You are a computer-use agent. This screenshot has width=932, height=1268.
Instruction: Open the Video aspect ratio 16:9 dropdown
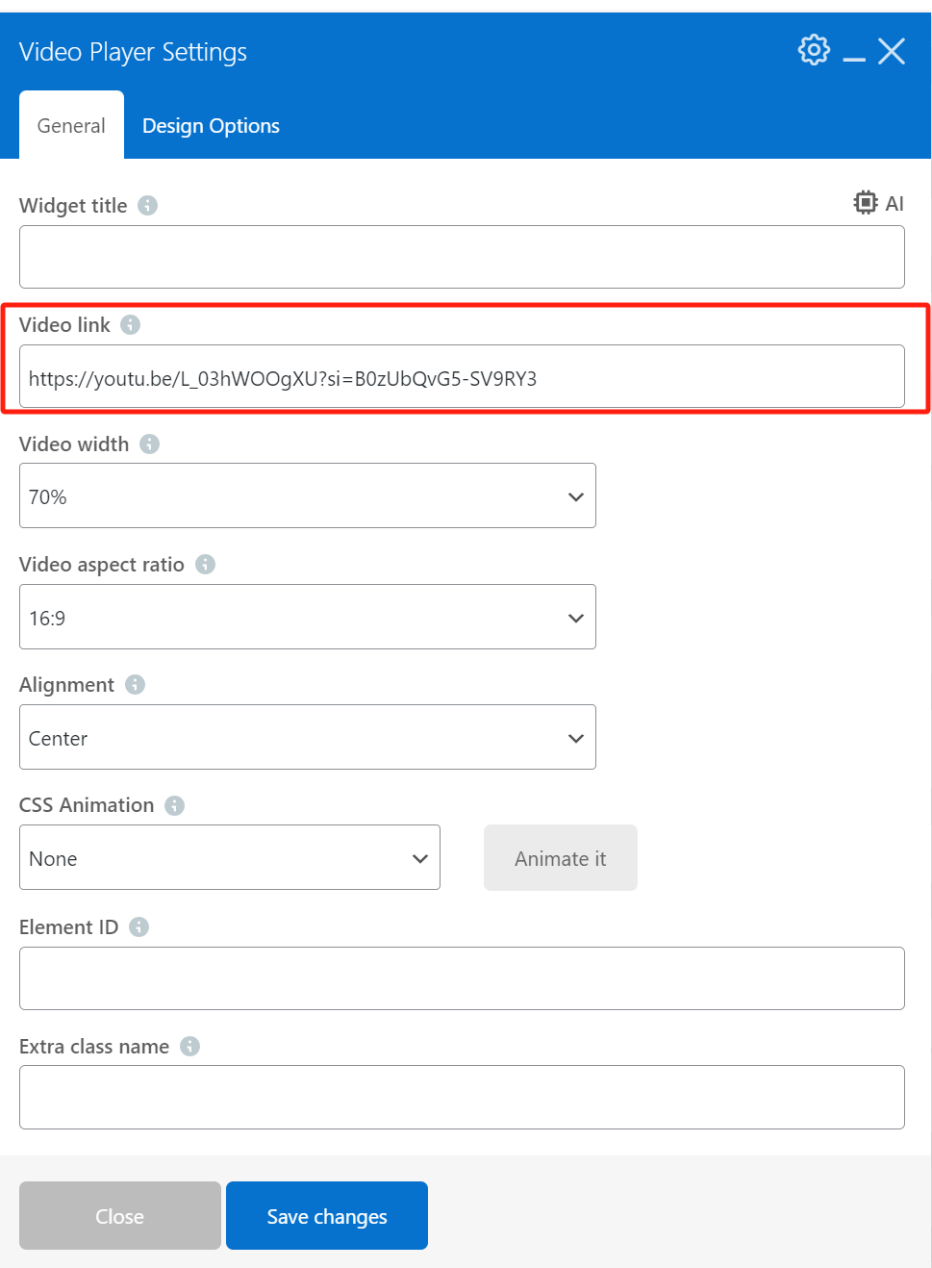(x=308, y=618)
